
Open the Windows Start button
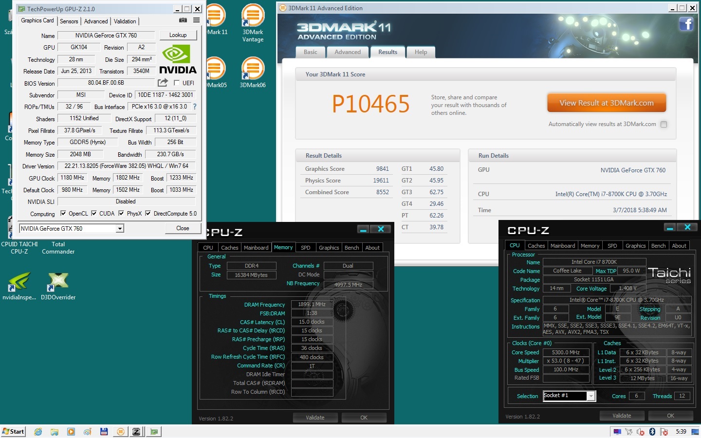click(x=13, y=432)
